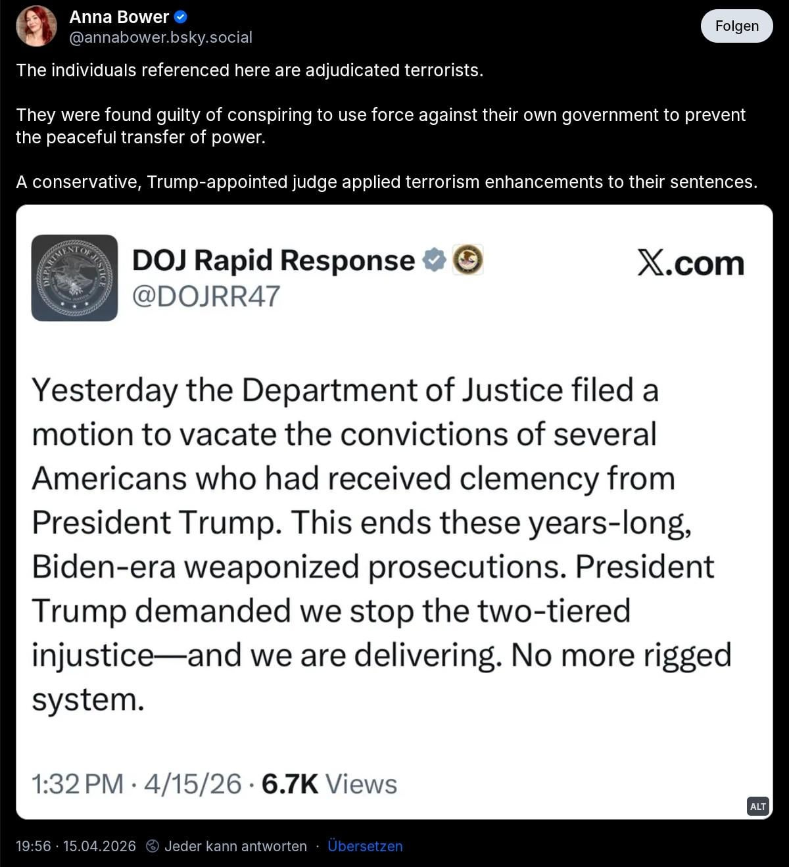Click the small DOJ affiliation badge icon
Viewport: 789px width, 867px height.
pyautogui.click(x=468, y=260)
